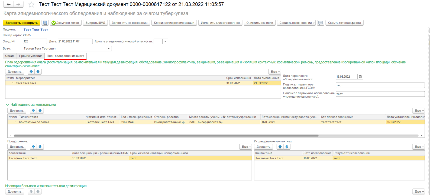Expand the Врач dropdown list

pyautogui.click(x=109, y=49)
